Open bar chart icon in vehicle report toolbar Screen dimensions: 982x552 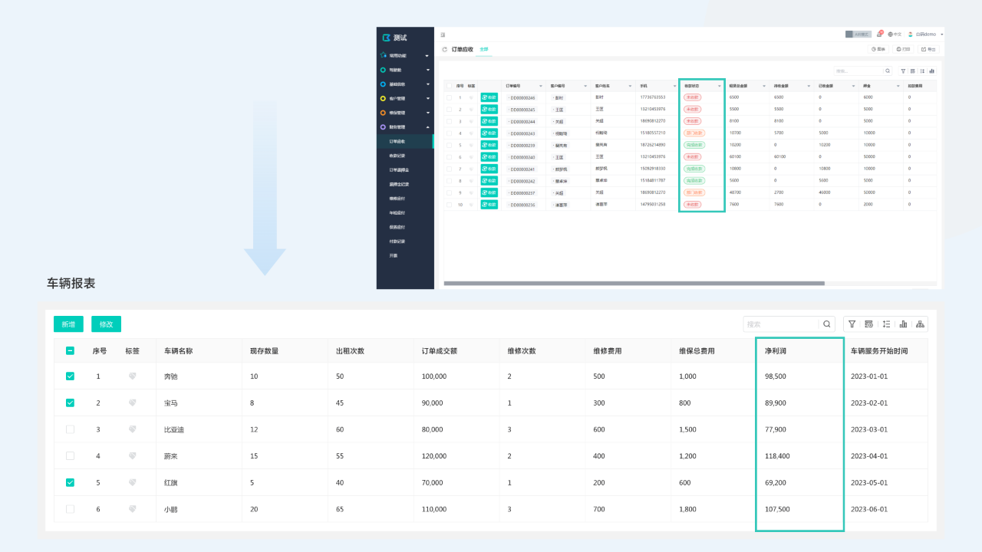[x=903, y=324]
